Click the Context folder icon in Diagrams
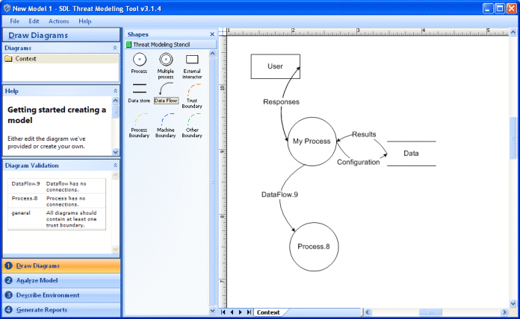 click(9, 59)
